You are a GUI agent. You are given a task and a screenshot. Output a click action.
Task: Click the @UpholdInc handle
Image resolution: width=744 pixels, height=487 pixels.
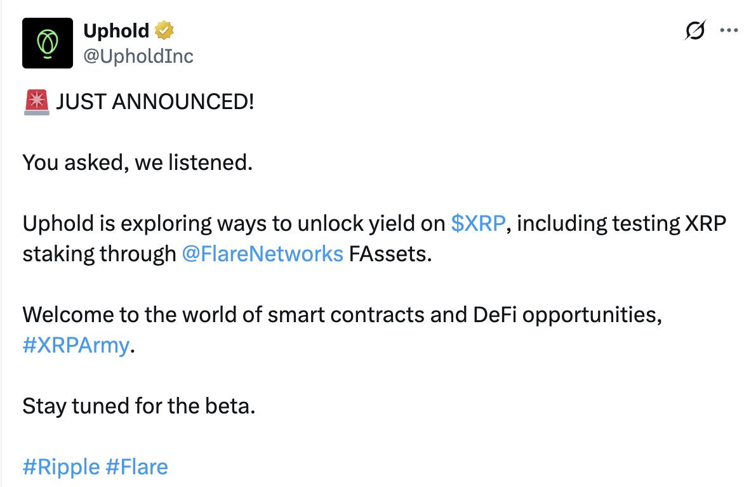coord(138,56)
